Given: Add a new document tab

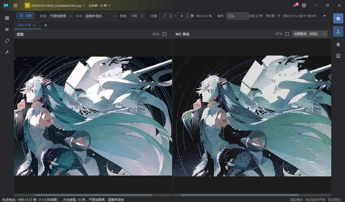Looking at the screenshot, I should tap(46, 25).
